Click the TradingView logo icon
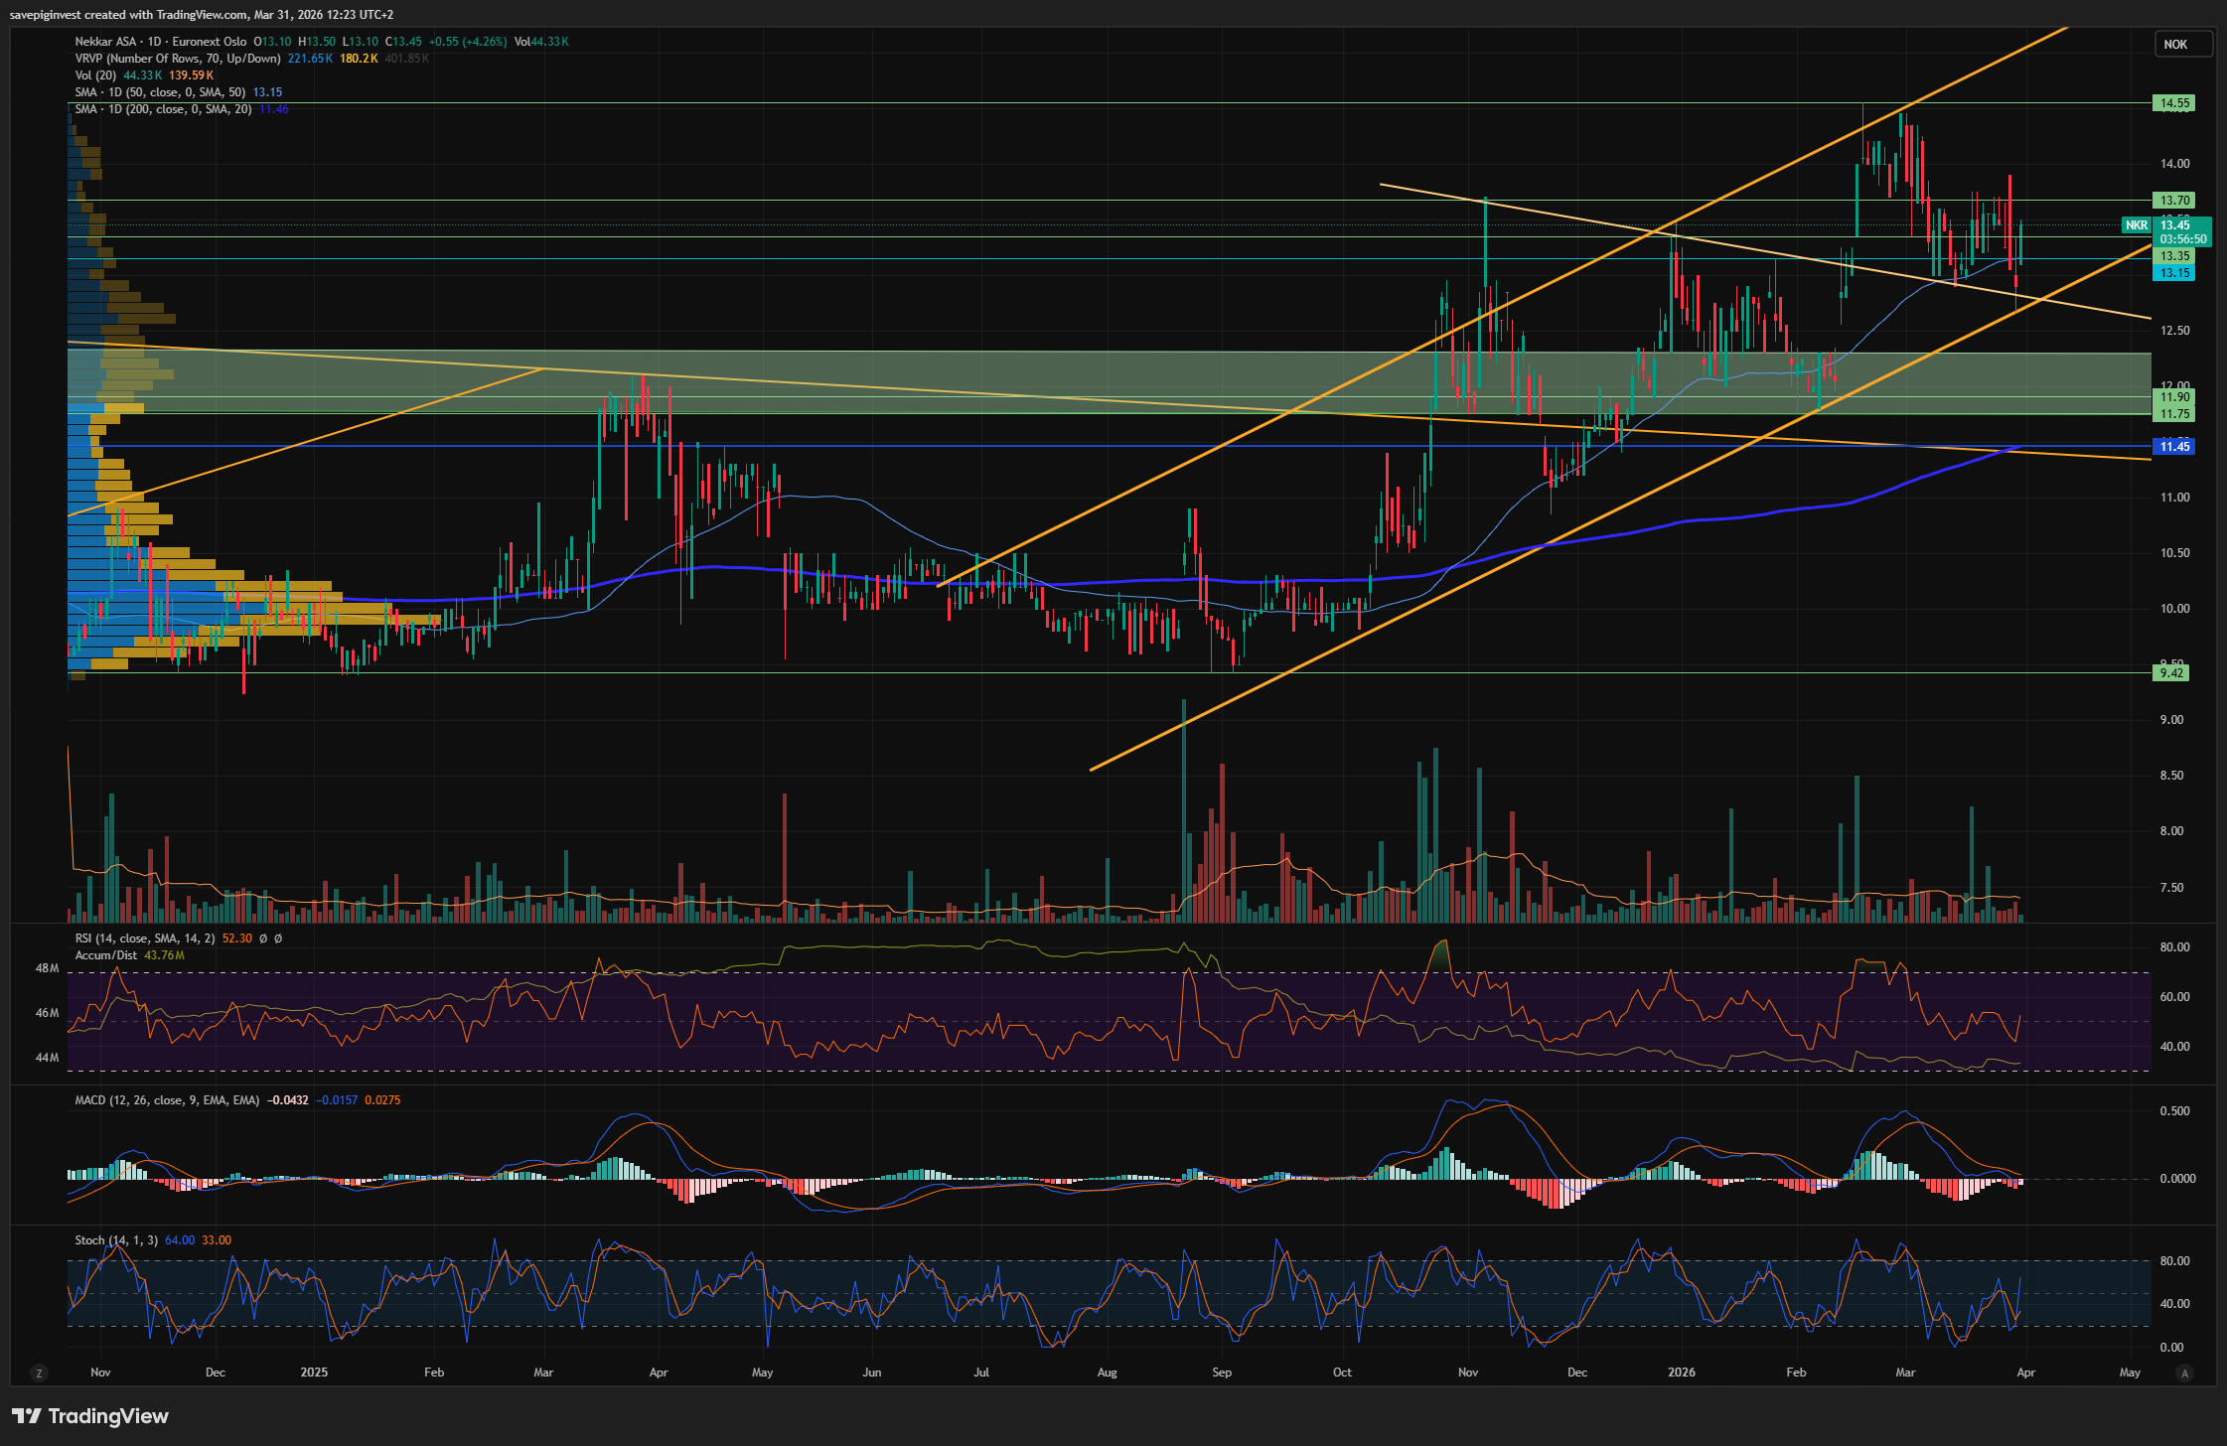This screenshot has height=1446, width=2227. [27, 1416]
